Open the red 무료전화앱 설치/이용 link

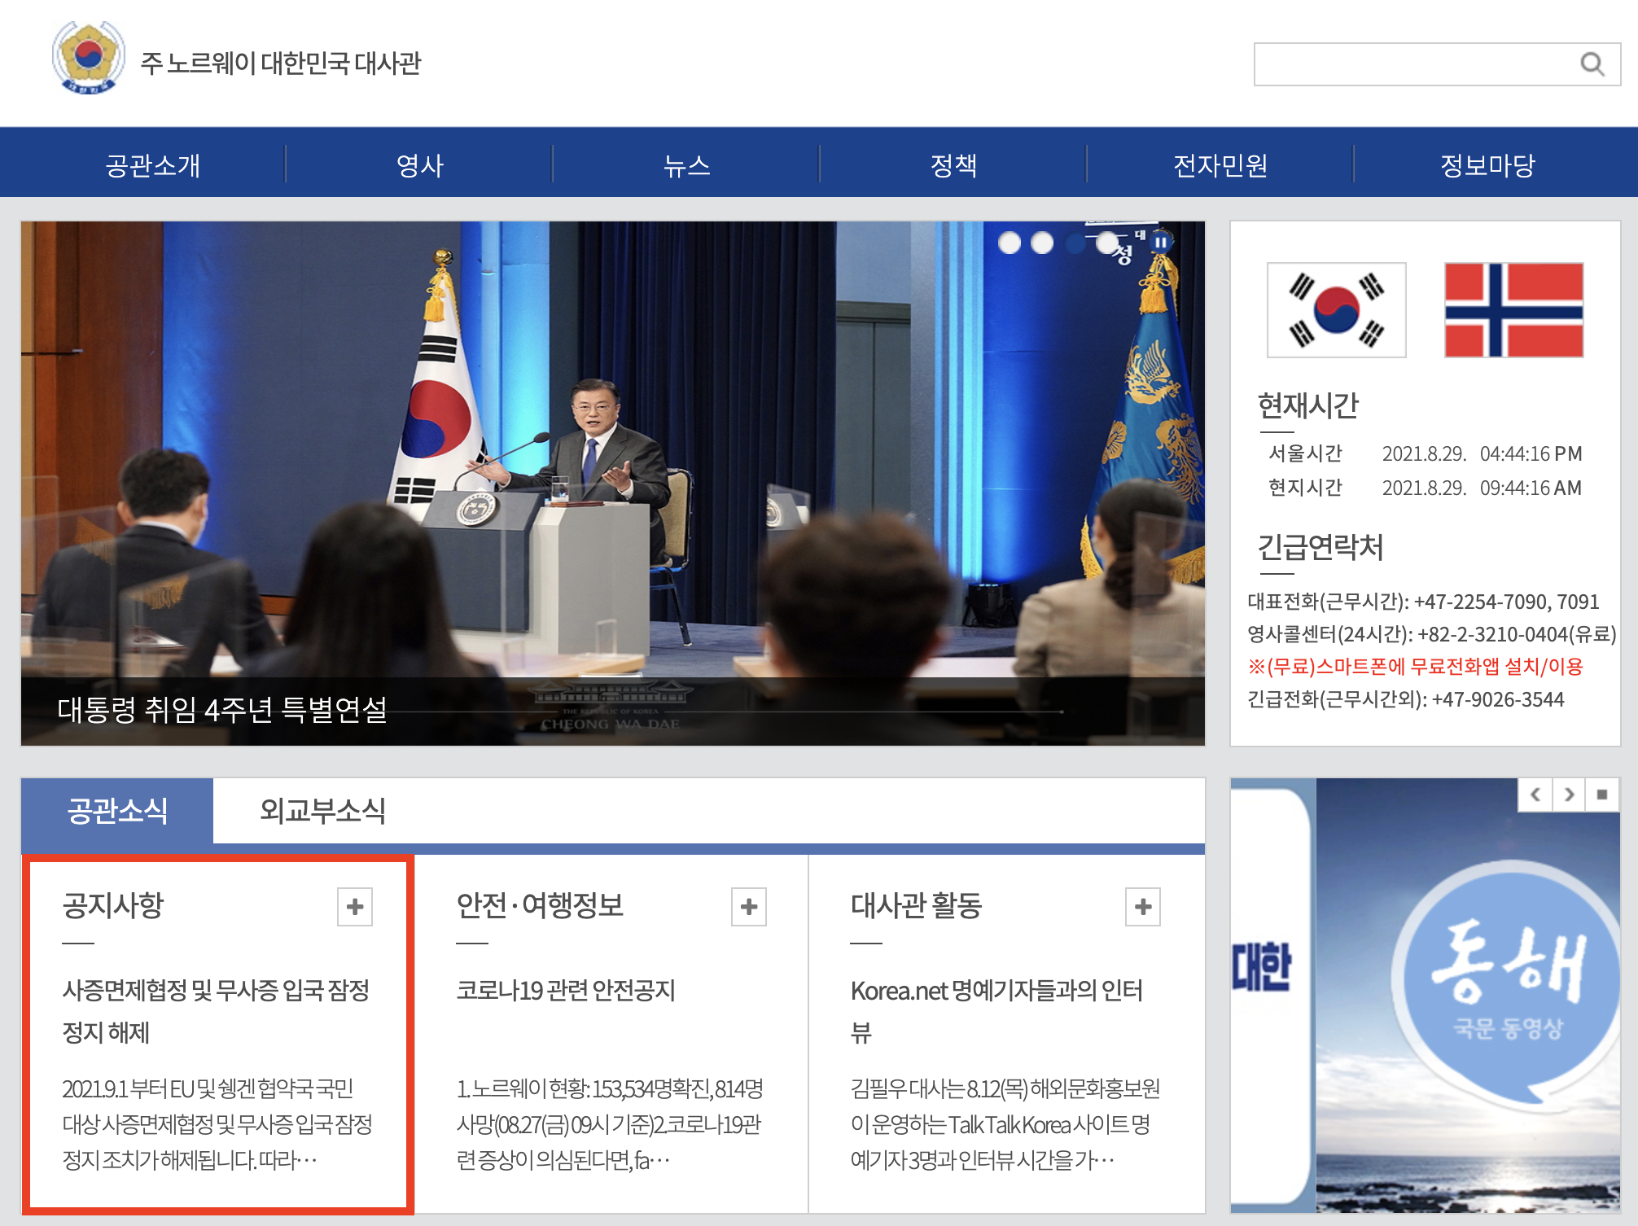click(1415, 667)
